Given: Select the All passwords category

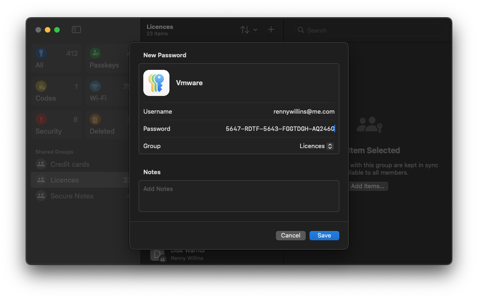Looking at the screenshot, I should [x=56, y=58].
